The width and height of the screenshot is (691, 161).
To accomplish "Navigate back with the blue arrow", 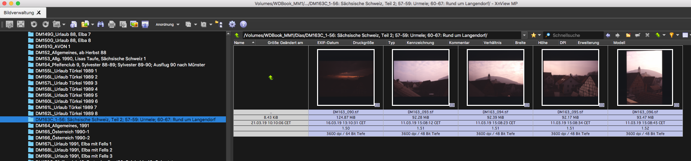I will 608,35.
